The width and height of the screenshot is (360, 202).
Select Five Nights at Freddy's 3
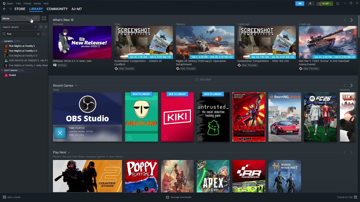[23, 56]
